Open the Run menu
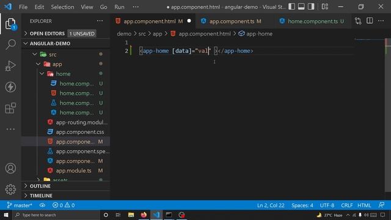The height and width of the screenshot is (220, 391). [x=119, y=7]
